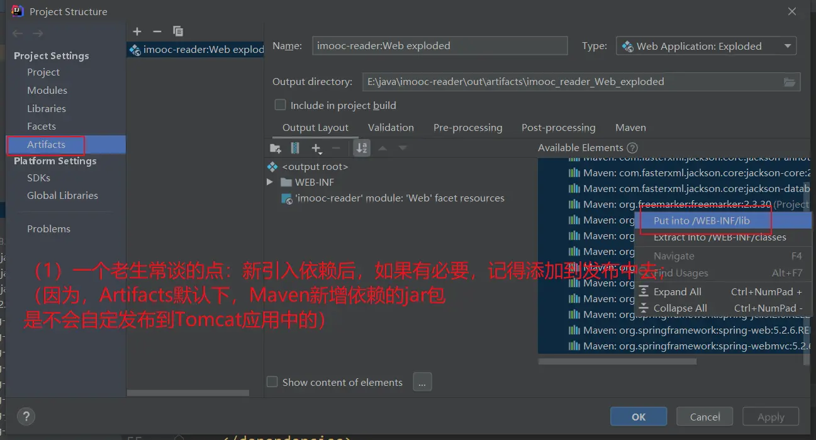Open Modules settings page

(47, 91)
